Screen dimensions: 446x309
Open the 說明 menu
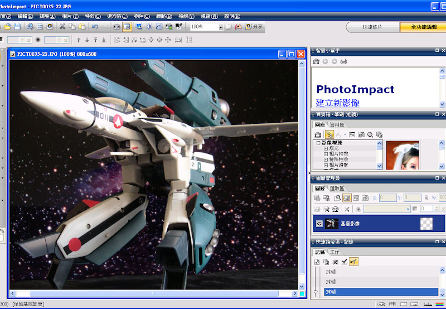(x=232, y=16)
